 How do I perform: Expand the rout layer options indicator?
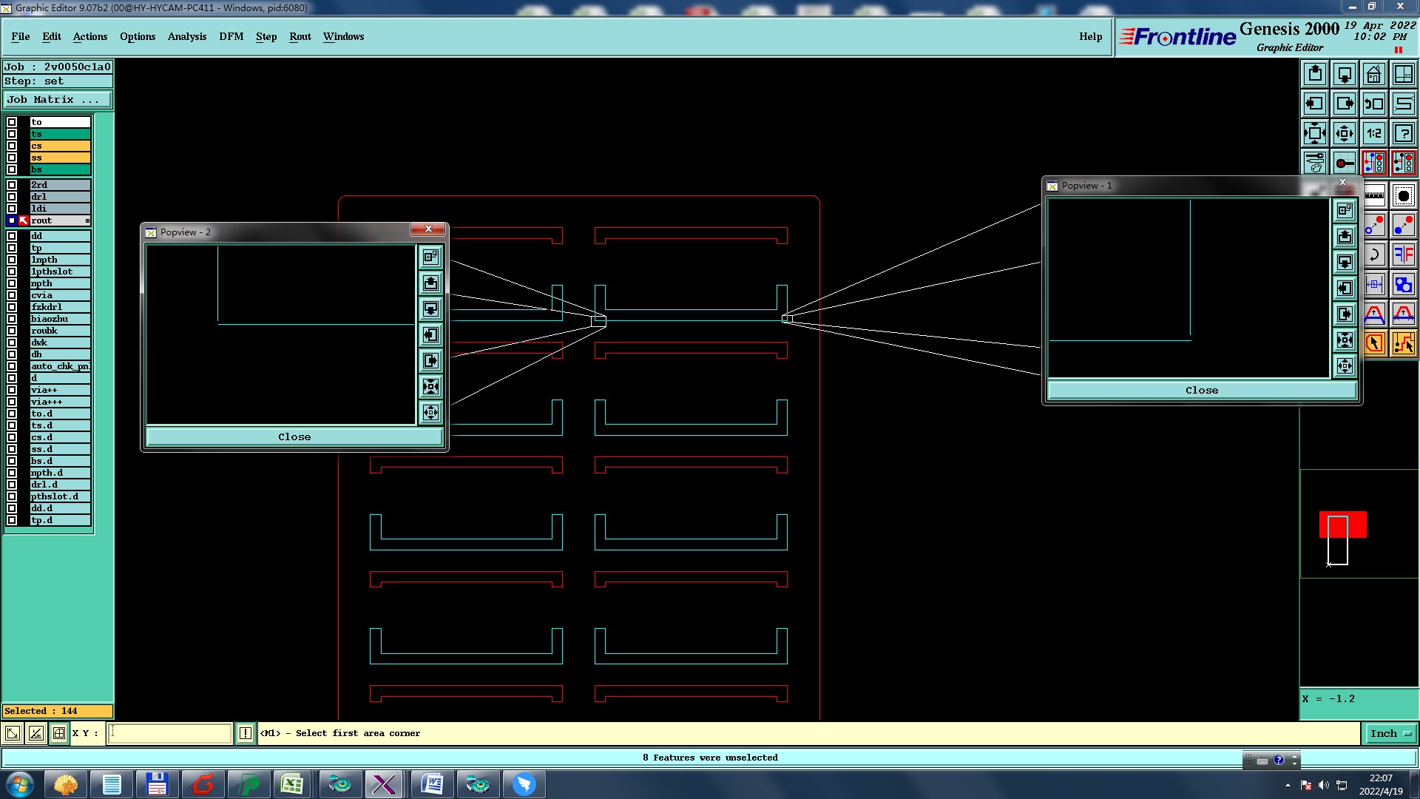(x=87, y=220)
